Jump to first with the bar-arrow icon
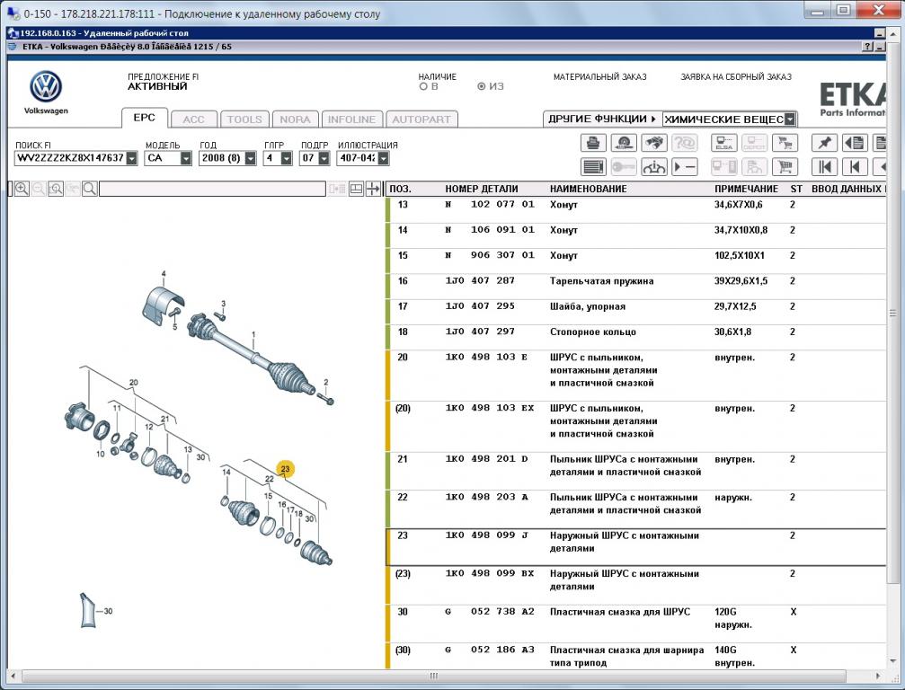905x690 pixels. 824,167
